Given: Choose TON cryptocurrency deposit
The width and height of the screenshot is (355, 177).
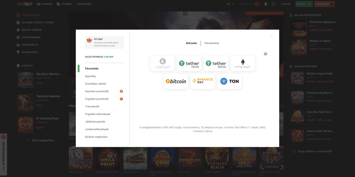Looking at the screenshot, I should click(230, 81).
